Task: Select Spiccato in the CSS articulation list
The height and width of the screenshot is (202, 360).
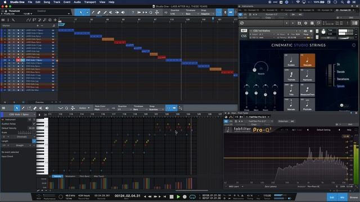Action: (x=341, y=86)
